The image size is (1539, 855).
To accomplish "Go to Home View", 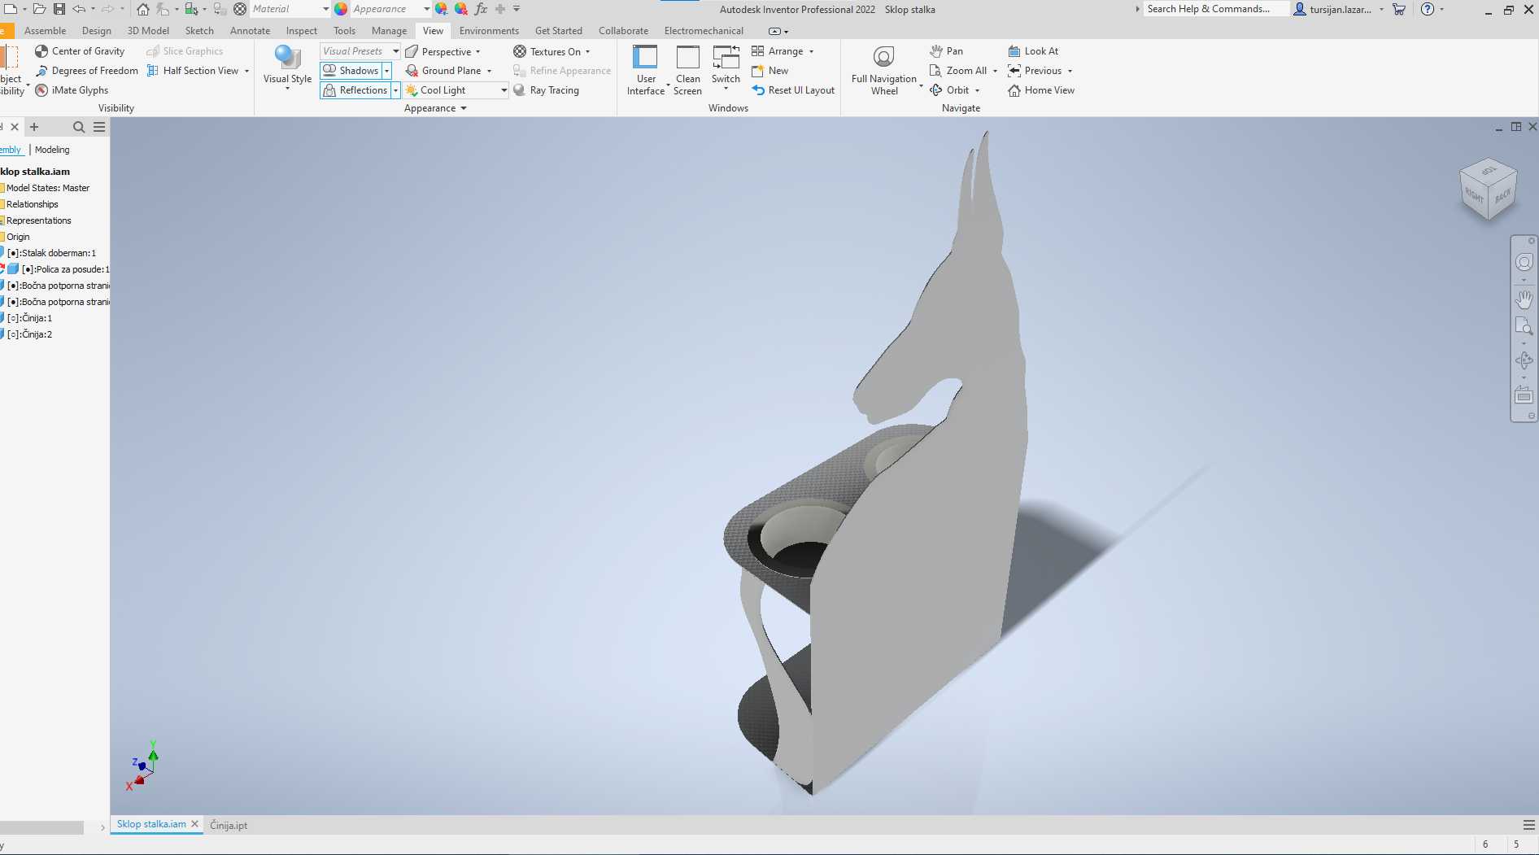I will click(x=1041, y=90).
